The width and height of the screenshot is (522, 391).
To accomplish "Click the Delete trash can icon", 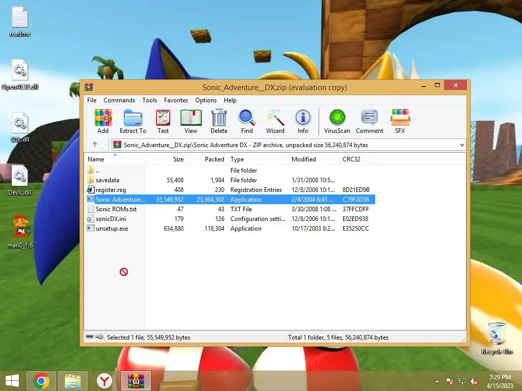I will pyautogui.click(x=219, y=121).
